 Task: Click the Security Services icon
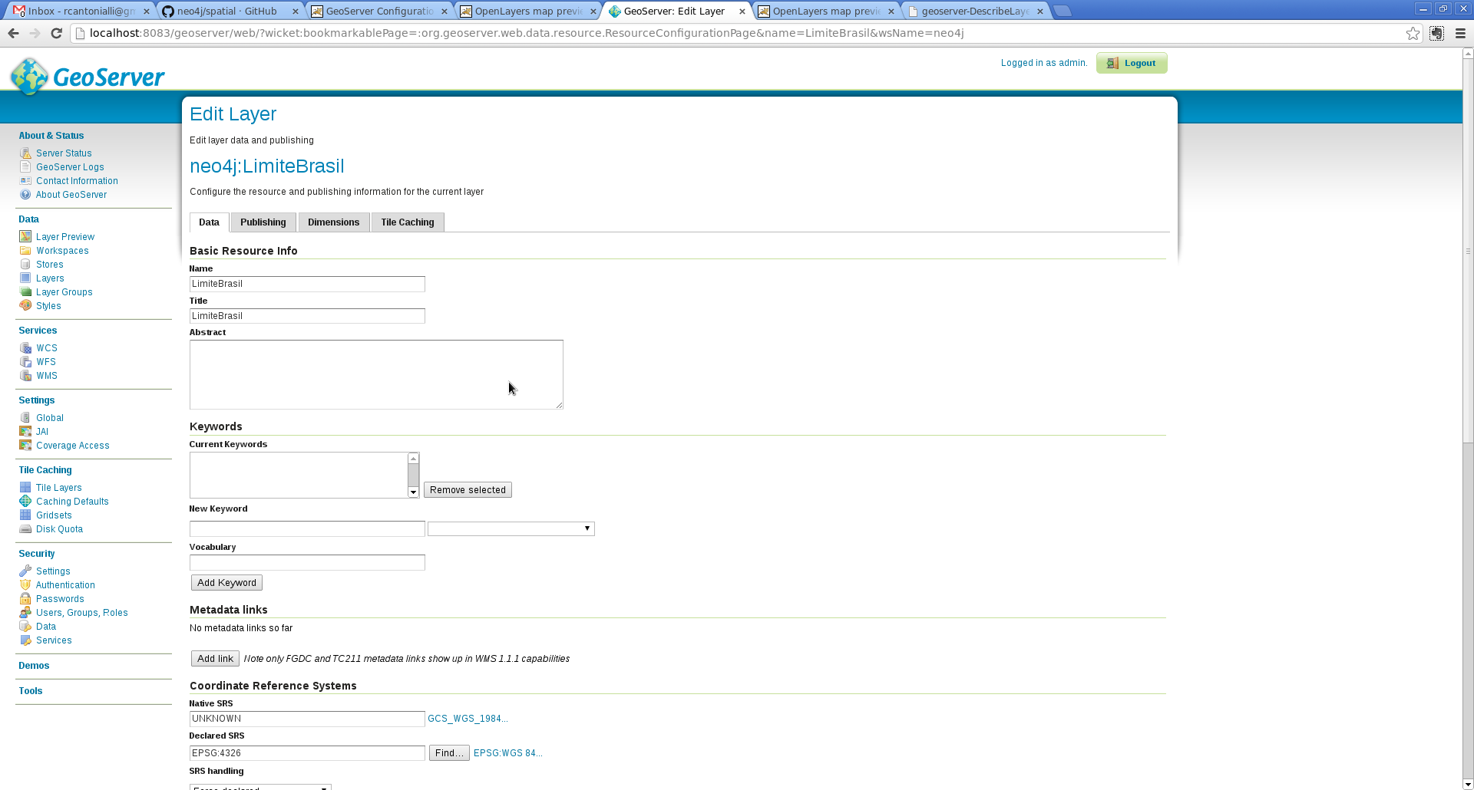25,640
